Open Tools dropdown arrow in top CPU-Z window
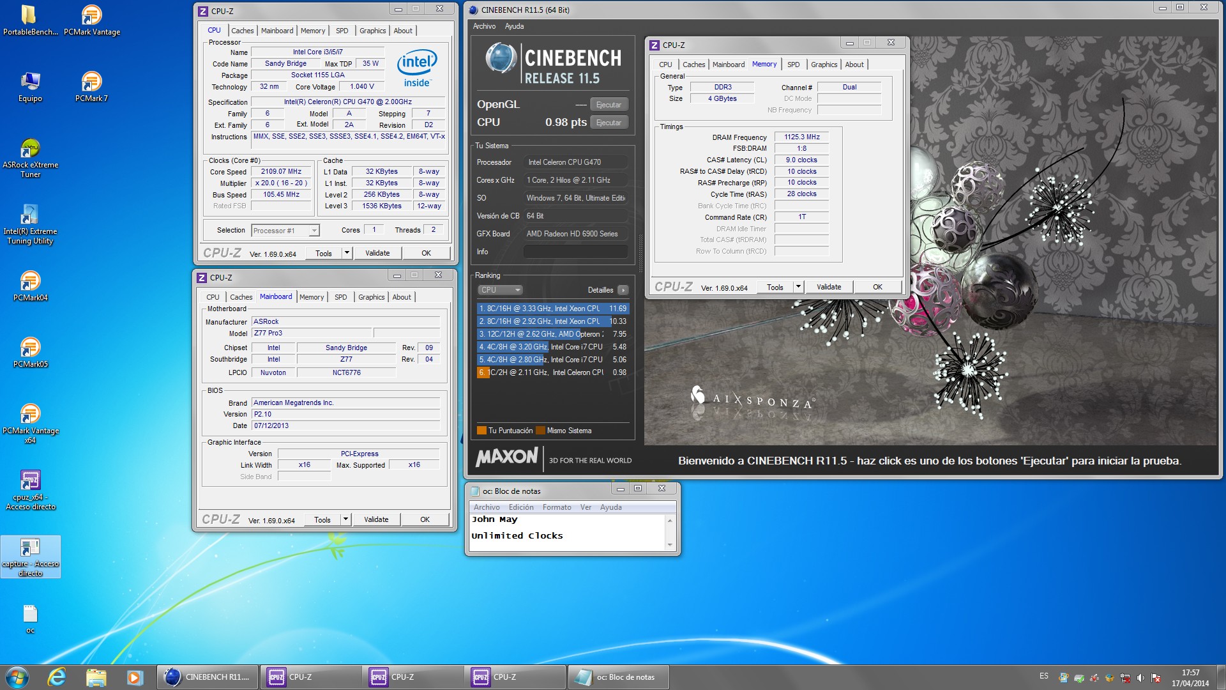The height and width of the screenshot is (690, 1226). tap(347, 253)
